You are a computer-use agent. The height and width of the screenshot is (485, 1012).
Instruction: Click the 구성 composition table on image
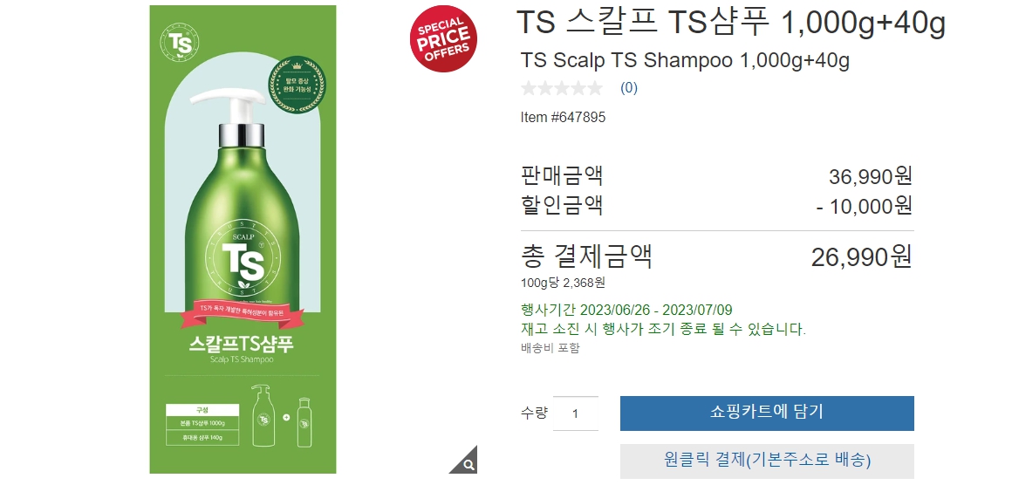tap(202, 424)
